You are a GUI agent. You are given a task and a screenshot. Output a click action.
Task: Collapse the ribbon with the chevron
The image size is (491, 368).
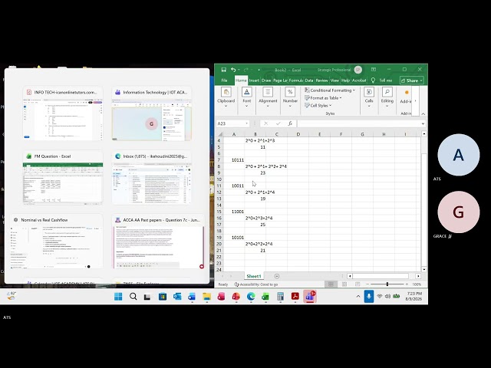coord(423,113)
